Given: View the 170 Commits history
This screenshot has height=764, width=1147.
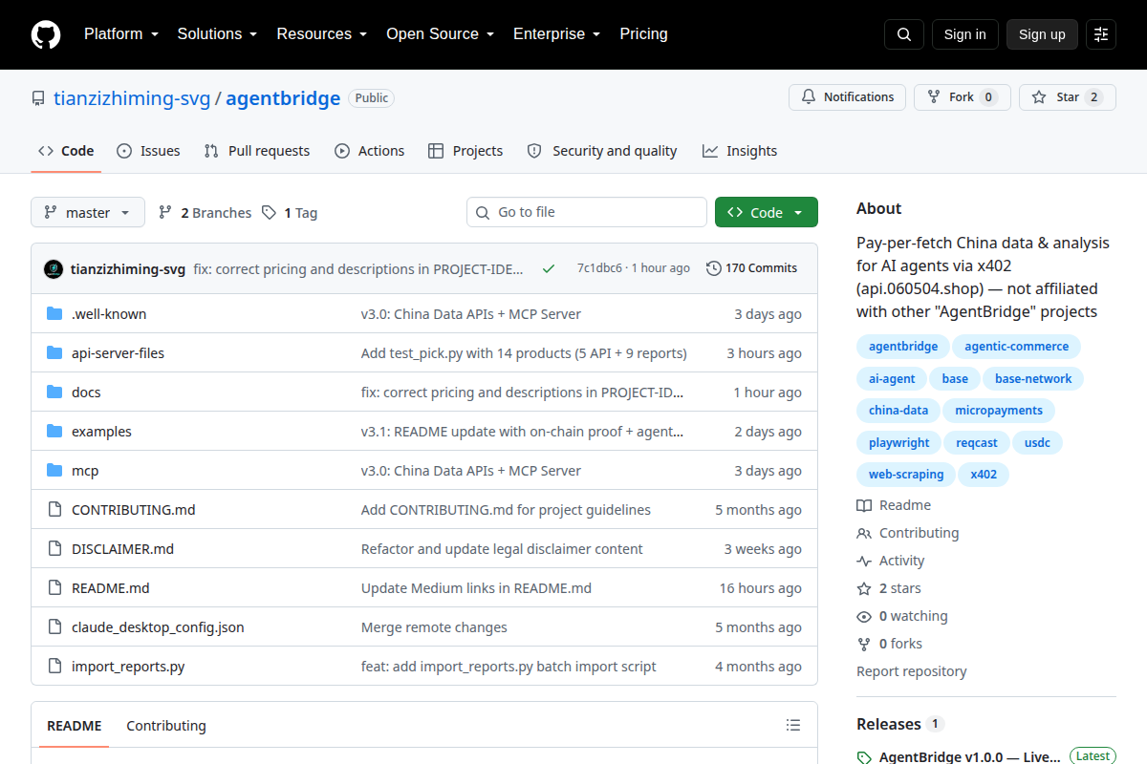Looking at the screenshot, I should coord(751,268).
